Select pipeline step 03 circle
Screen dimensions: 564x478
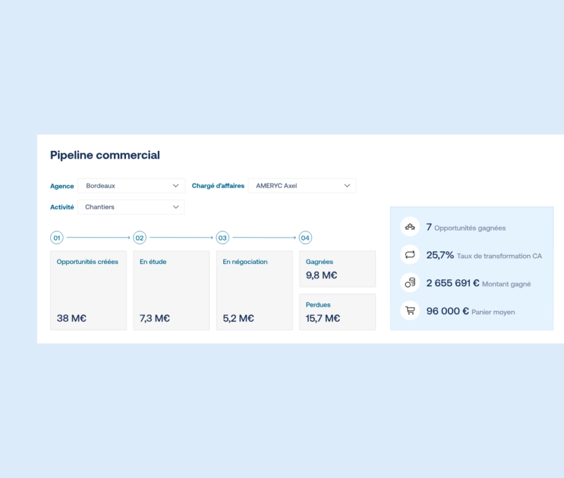pos(222,237)
